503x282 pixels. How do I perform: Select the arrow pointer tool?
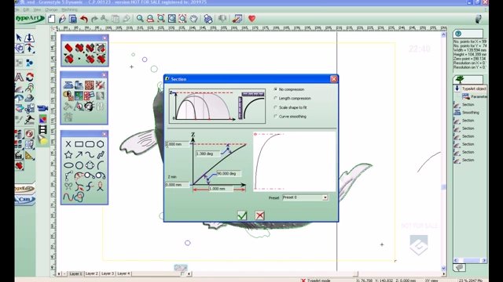[19, 38]
